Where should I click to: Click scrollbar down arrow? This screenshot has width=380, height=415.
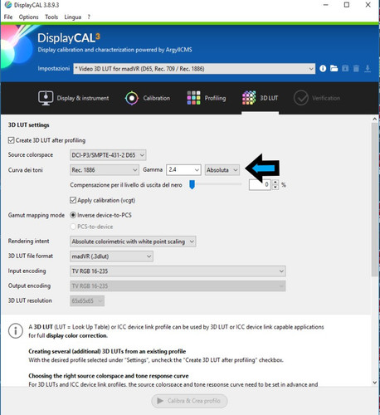pos(375,383)
